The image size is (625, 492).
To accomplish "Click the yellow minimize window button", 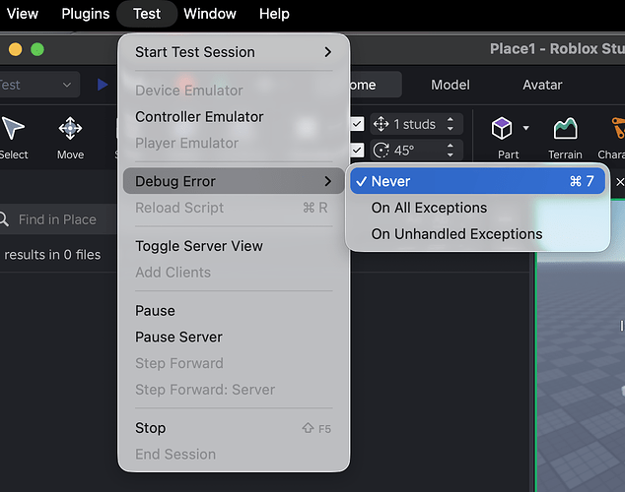I will 15,49.
